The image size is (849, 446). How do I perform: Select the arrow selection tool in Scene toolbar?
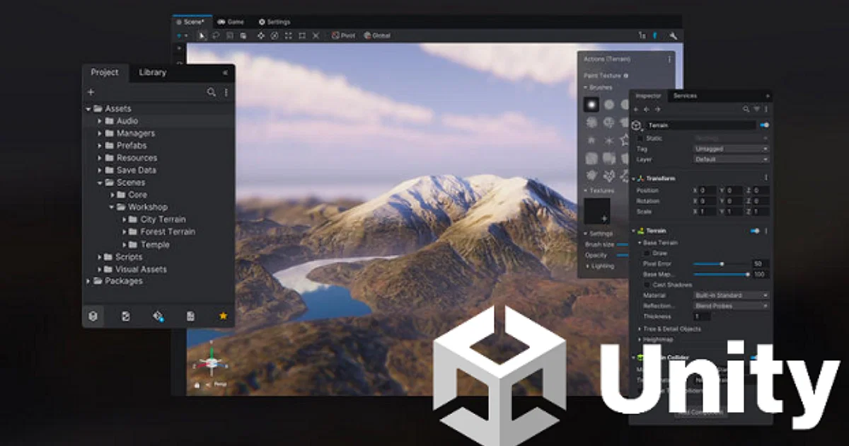tap(202, 35)
